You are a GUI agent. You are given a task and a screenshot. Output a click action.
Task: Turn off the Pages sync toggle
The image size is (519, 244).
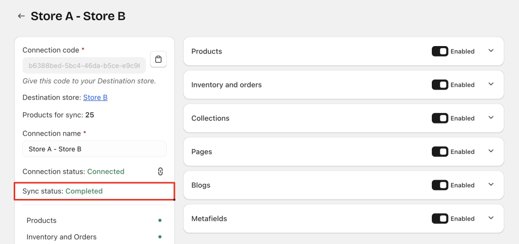[x=439, y=151]
